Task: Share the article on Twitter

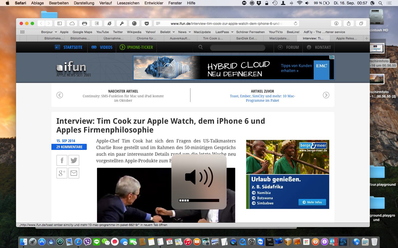Action: click(74, 160)
